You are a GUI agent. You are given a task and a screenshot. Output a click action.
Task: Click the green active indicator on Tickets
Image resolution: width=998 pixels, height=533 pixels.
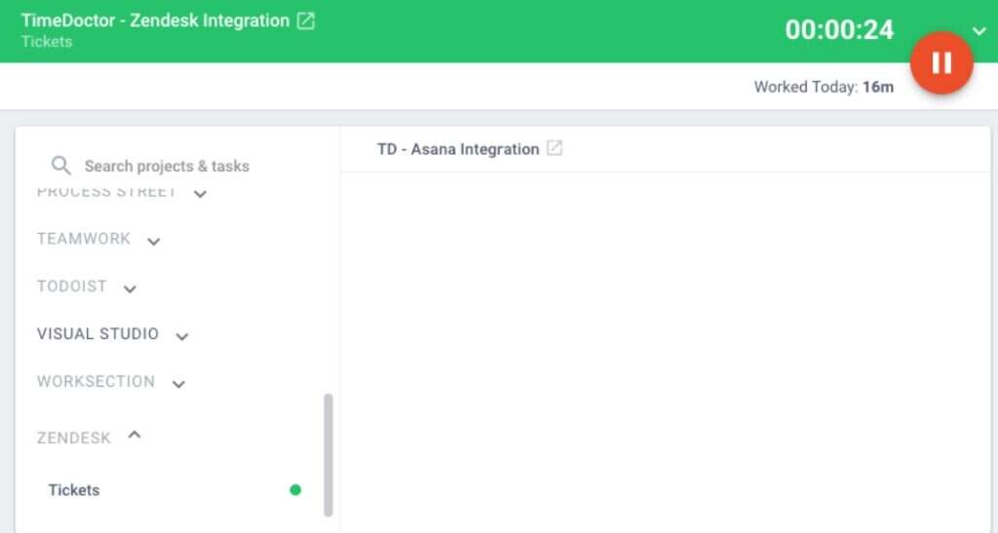(295, 490)
